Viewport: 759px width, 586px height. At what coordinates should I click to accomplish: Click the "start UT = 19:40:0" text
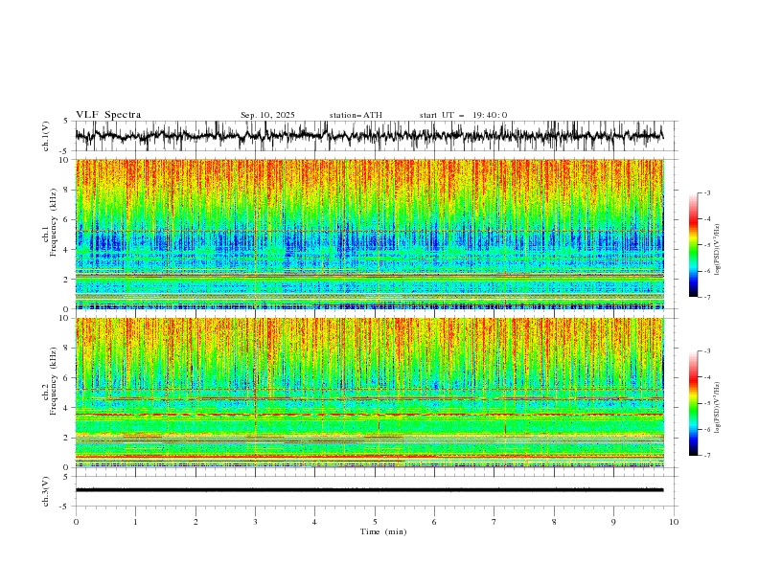pos(463,115)
